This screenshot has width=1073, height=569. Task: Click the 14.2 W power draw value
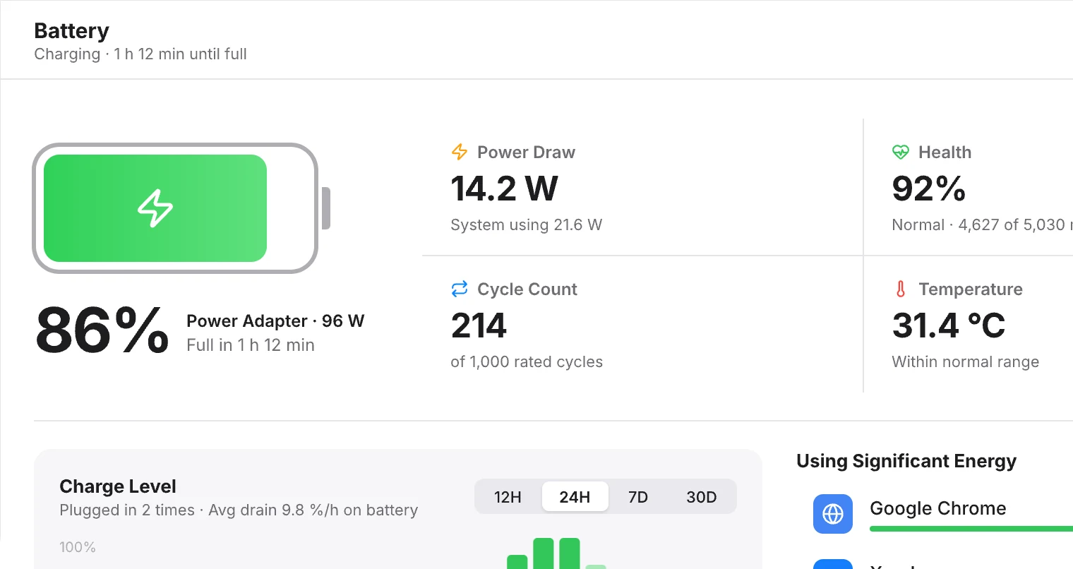tap(504, 188)
